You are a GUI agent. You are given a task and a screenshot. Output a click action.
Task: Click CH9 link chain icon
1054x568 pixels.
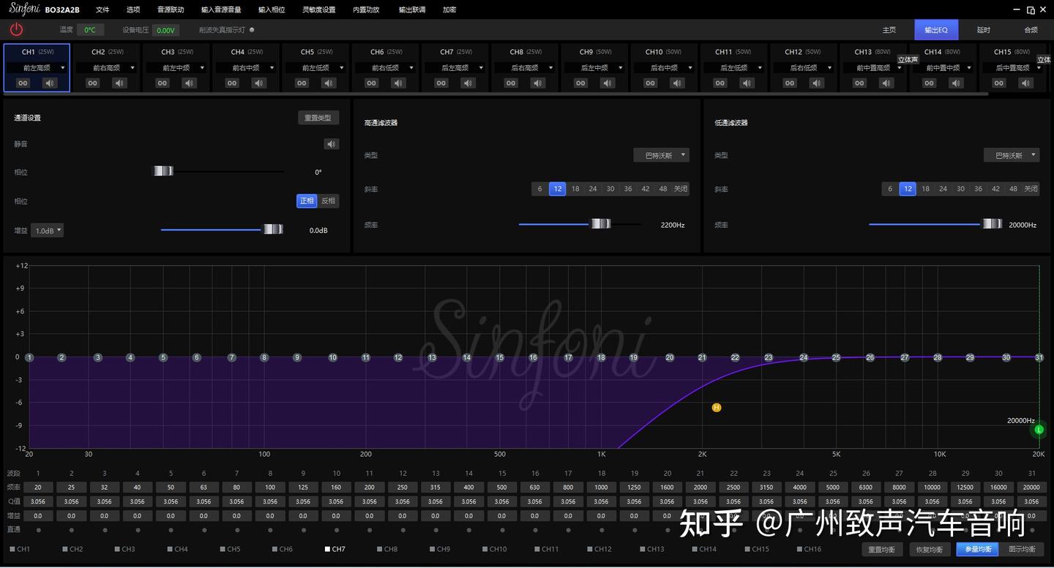pyautogui.click(x=580, y=83)
